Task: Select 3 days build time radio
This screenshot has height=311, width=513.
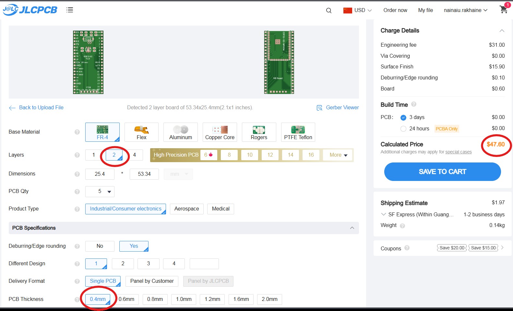Action: [x=403, y=117]
